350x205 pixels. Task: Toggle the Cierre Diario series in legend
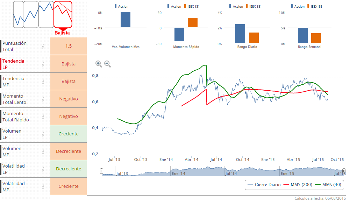pos(264,185)
